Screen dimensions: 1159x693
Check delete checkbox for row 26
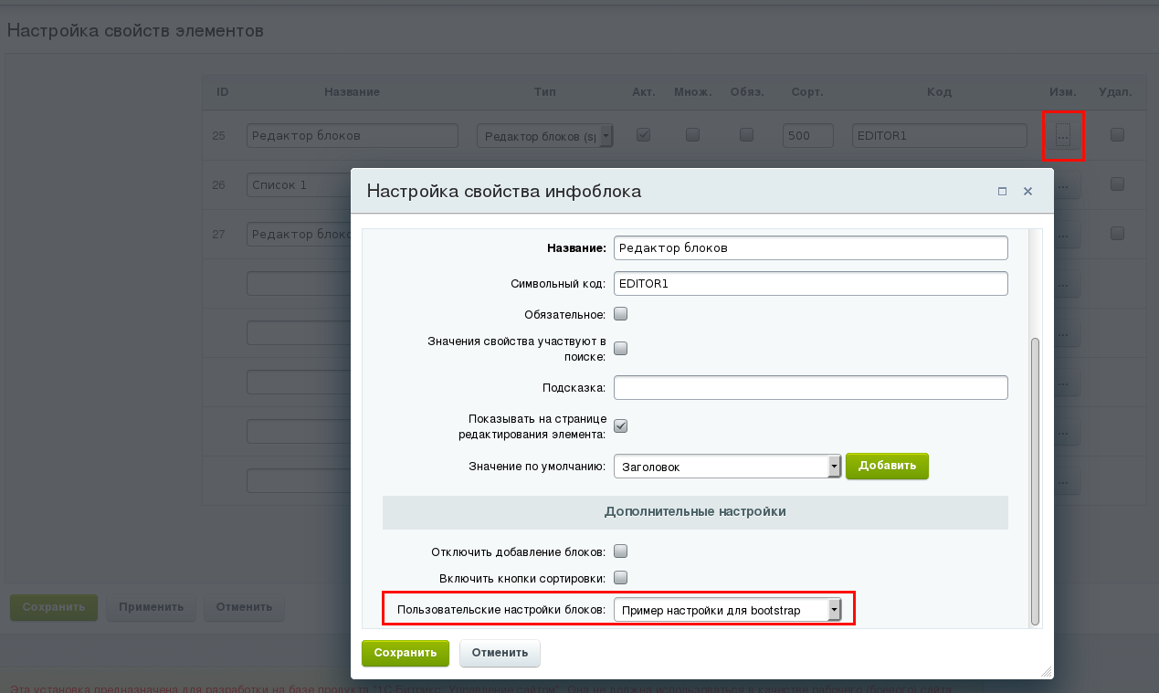1116,184
